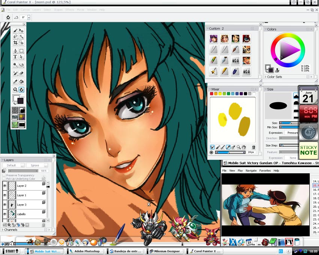Click the Size slider in the Size panel
Viewport: 319px width, 255px height.
click(x=289, y=123)
